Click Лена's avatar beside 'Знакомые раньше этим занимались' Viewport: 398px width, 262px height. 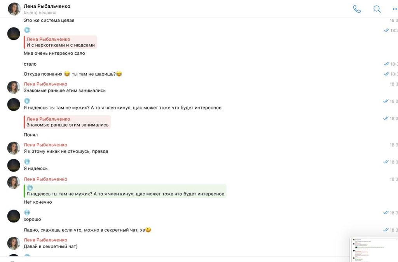click(x=14, y=87)
